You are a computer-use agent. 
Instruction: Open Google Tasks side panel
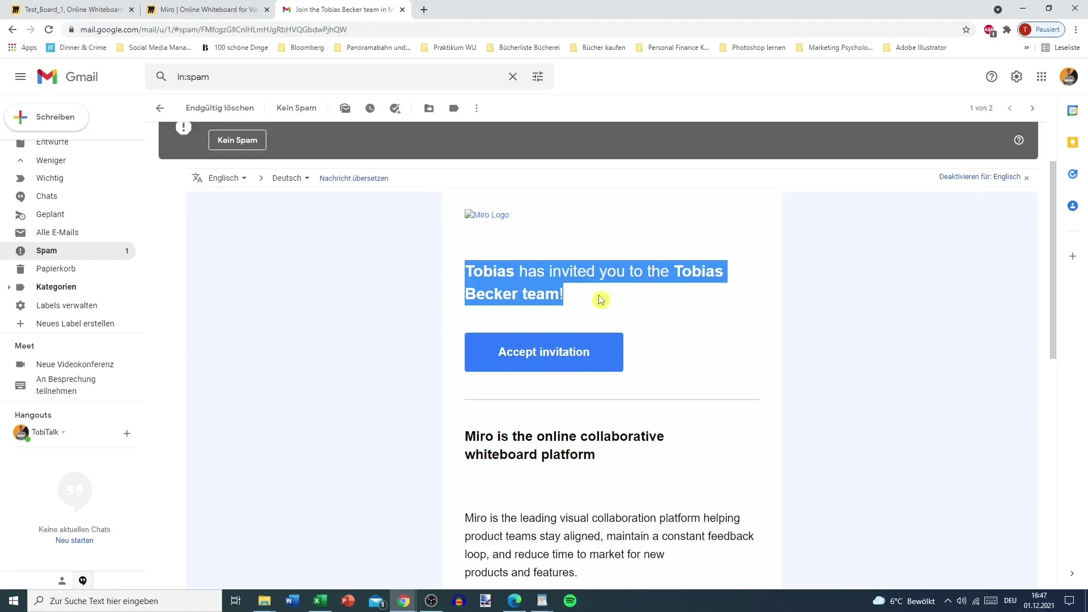tap(1072, 174)
